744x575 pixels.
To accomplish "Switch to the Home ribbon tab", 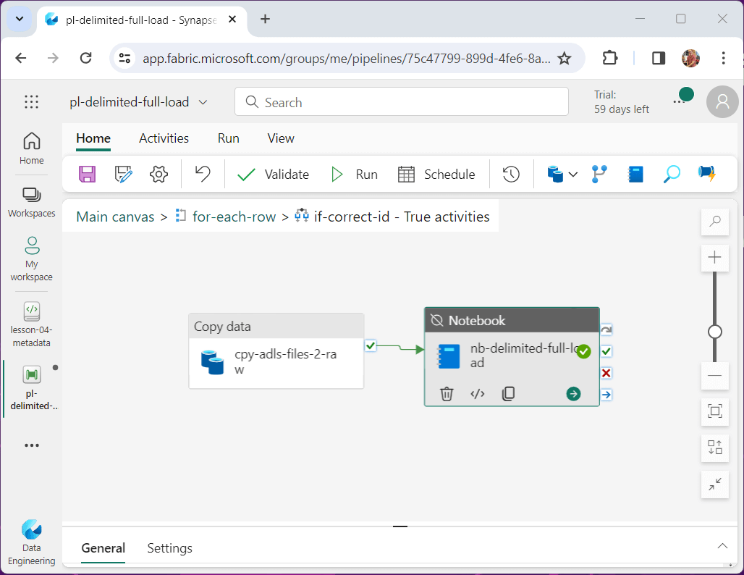I will point(93,138).
